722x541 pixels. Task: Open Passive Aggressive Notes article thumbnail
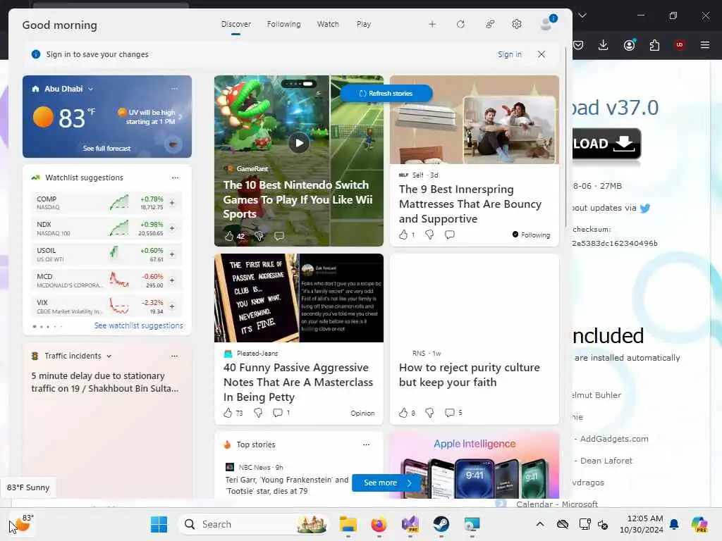click(299, 298)
